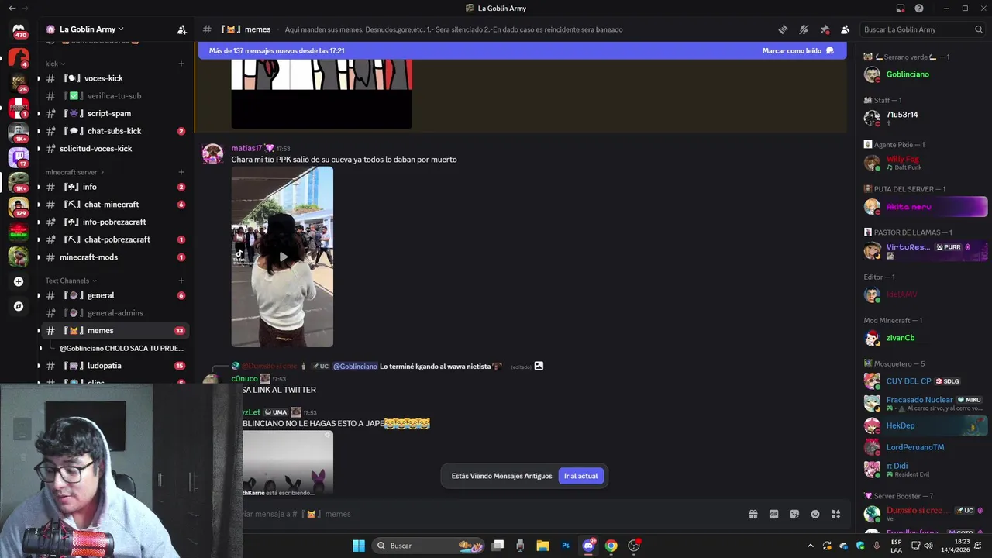The width and height of the screenshot is (992, 558).
Task: Open Discord inbox icon in title bar
Action: [x=901, y=9]
